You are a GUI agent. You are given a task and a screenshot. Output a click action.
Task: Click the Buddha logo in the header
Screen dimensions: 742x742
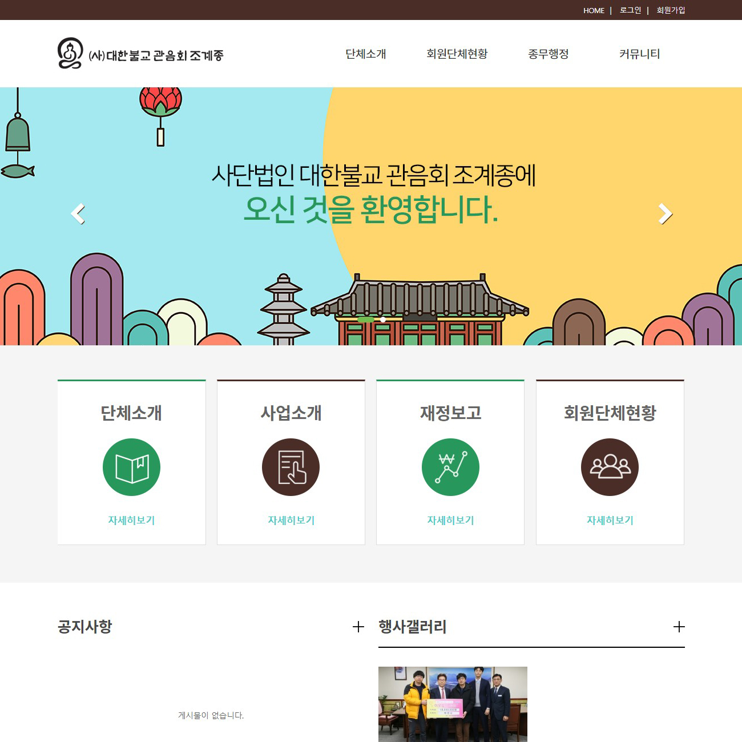pyautogui.click(x=70, y=54)
